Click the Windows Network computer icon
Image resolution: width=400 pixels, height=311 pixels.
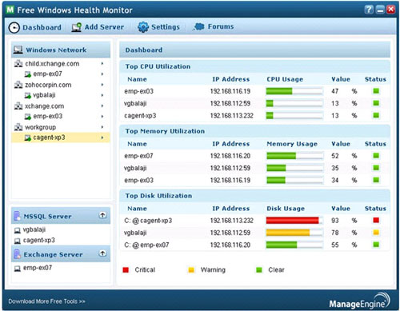[18, 50]
